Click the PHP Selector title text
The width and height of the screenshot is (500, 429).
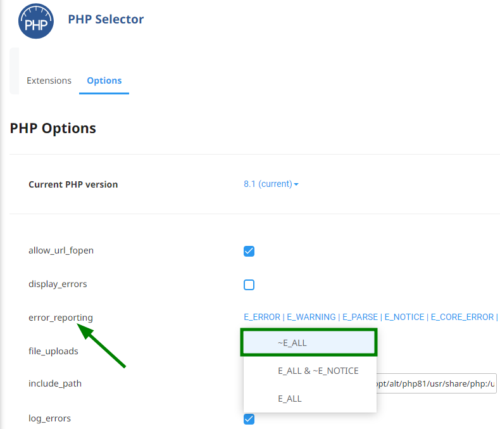tap(106, 20)
